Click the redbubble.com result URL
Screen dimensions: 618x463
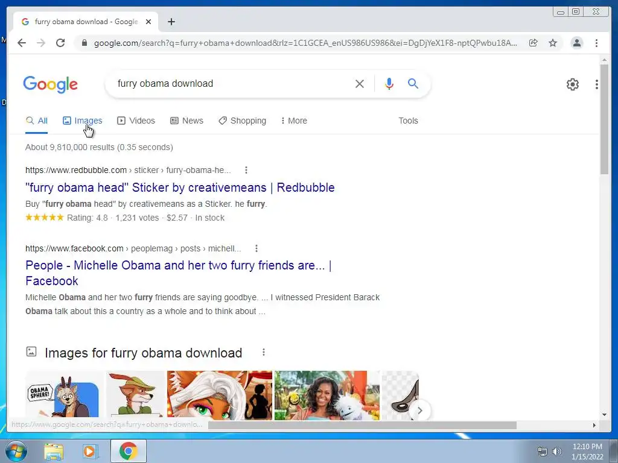pyautogui.click(x=128, y=170)
